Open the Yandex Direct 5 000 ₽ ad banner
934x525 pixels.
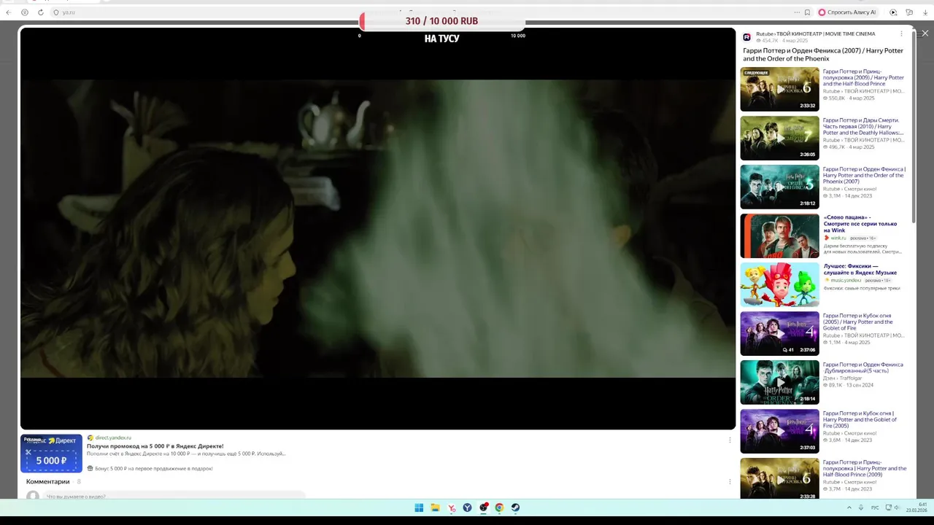[51, 453]
